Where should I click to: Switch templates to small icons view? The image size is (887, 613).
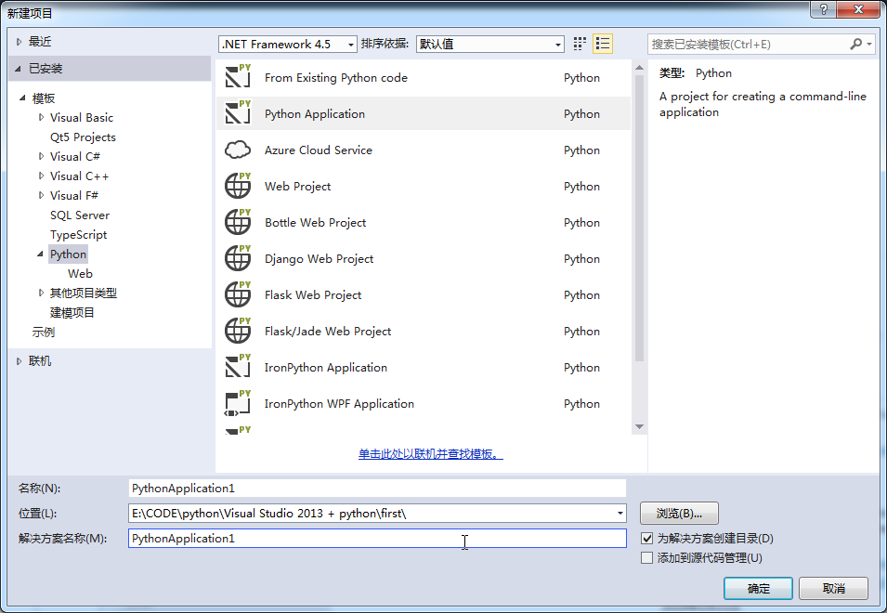click(x=578, y=43)
